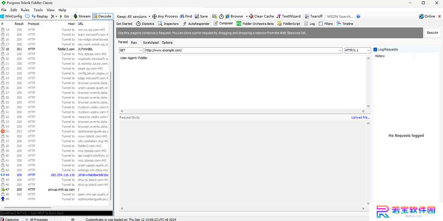The width and height of the screenshot is (443, 221).
Task: Open the Help menu
Action: point(62,10)
